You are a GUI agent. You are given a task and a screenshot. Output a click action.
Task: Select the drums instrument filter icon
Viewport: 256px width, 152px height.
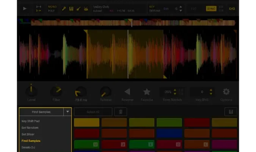tap(86, 8)
